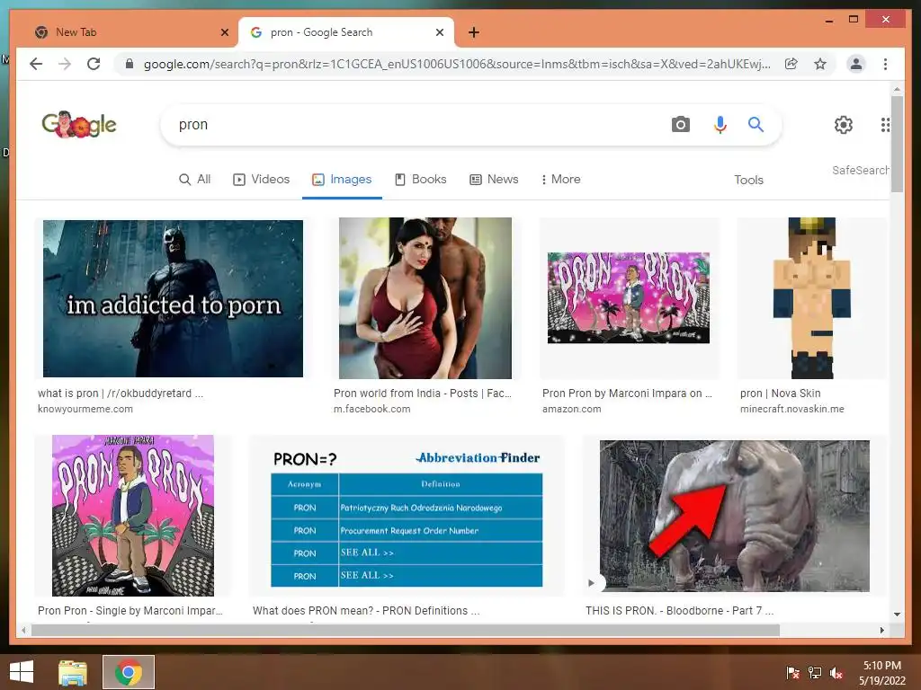Image resolution: width=921 pixels, height=690 pixels.
Task: Click the Chrome taskbar icon
Action: [x=129, y=672]
